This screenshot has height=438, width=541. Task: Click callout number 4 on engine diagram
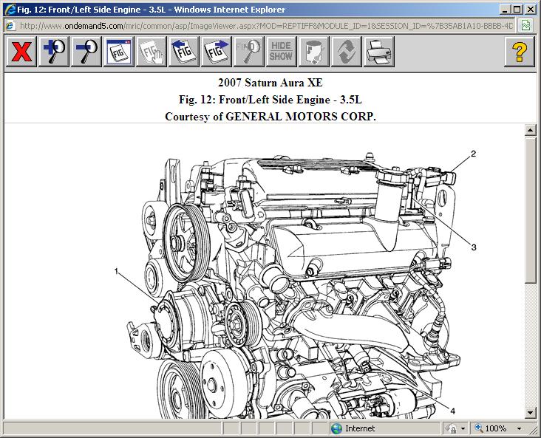(x=452, y=411)
